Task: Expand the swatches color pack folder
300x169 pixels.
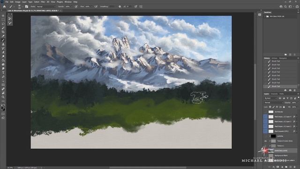Action: coord(265,16)
